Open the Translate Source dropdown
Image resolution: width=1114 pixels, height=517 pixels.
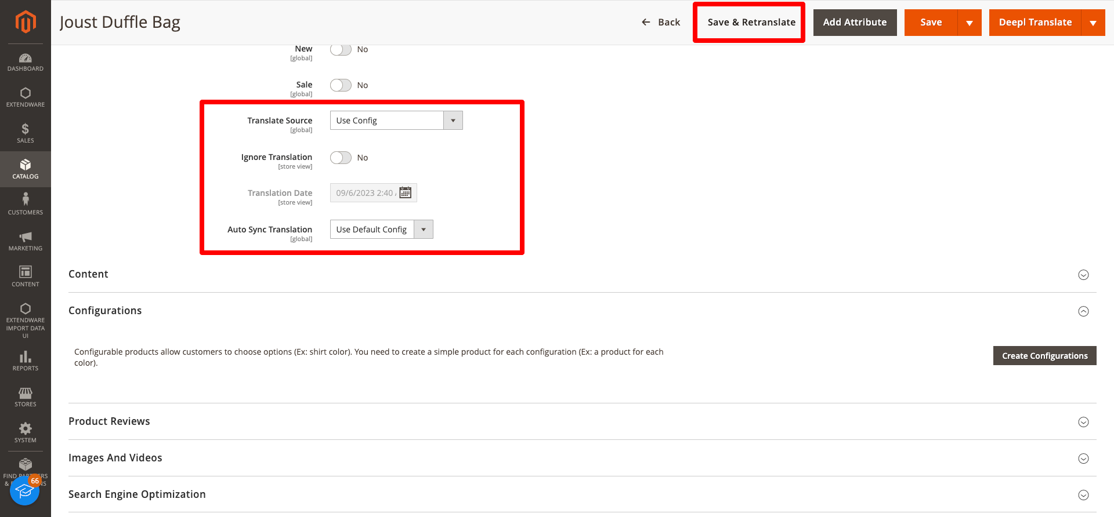[x=396, y=121]
